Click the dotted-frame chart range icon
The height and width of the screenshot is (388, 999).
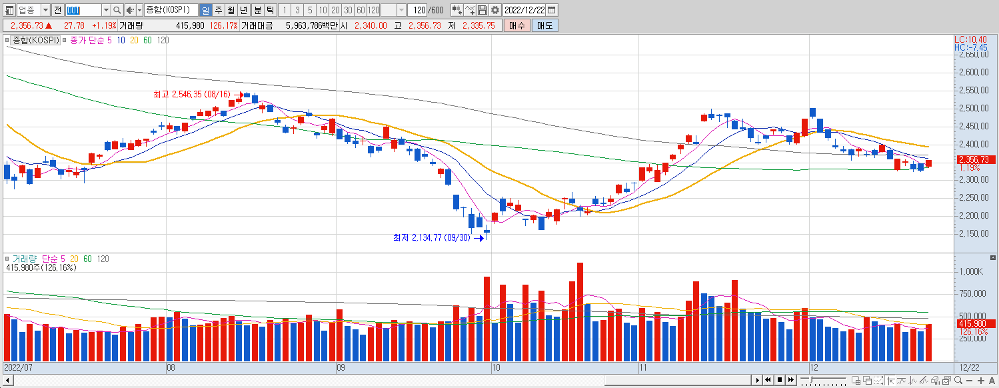[878, 381]
